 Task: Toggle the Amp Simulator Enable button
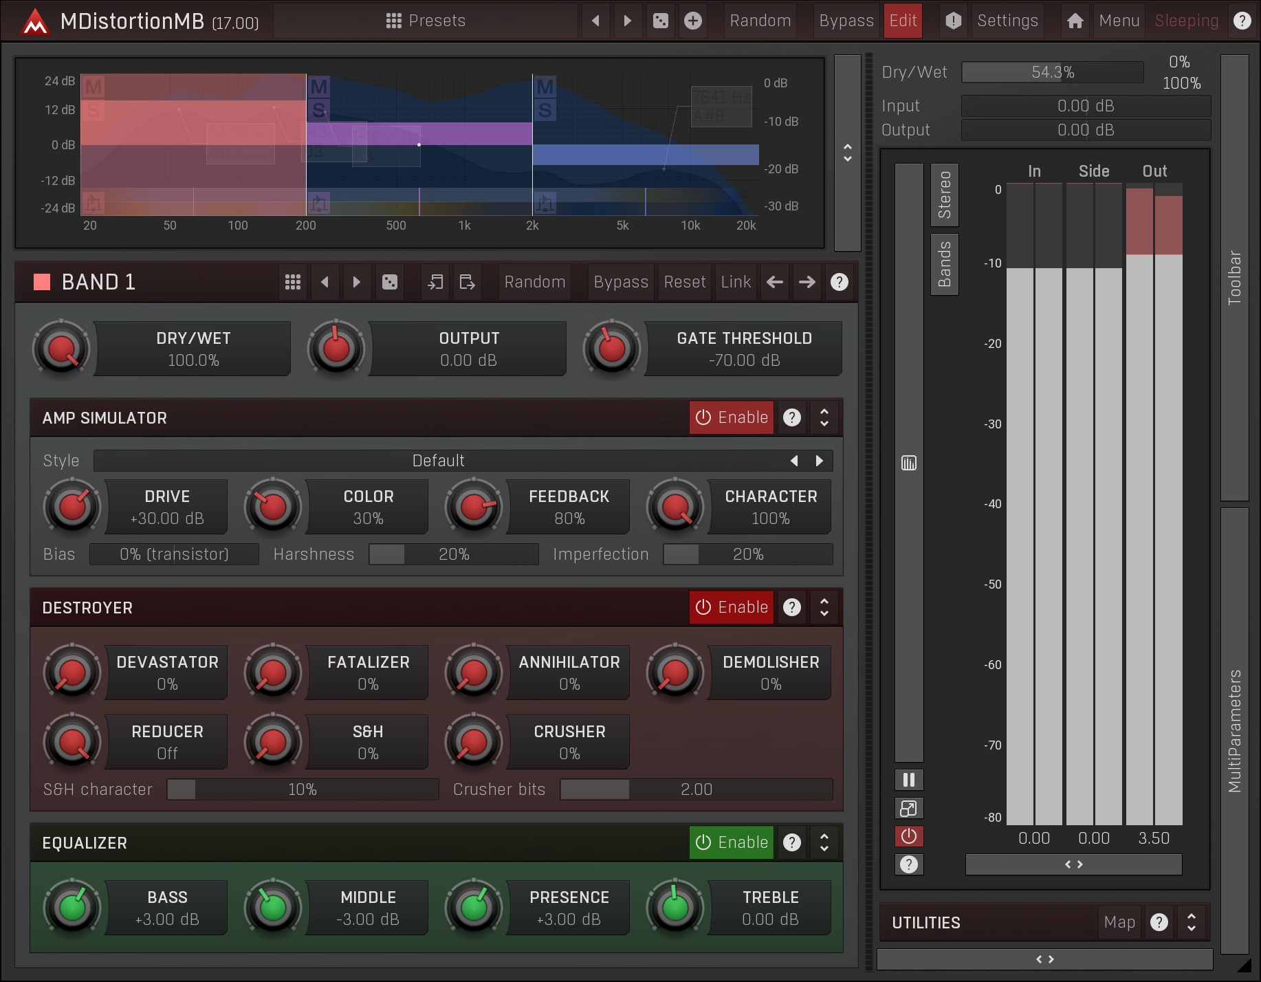click(x=732, y=417)
